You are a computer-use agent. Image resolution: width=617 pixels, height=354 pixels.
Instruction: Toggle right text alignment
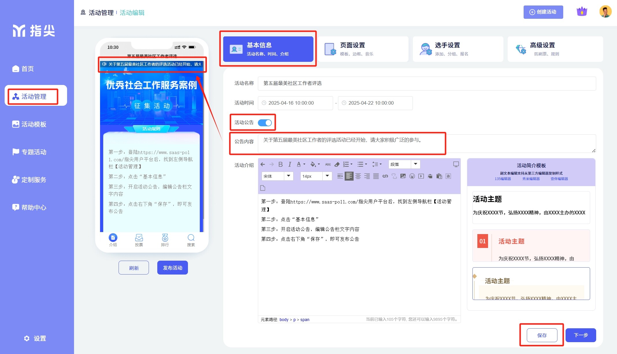367,176
